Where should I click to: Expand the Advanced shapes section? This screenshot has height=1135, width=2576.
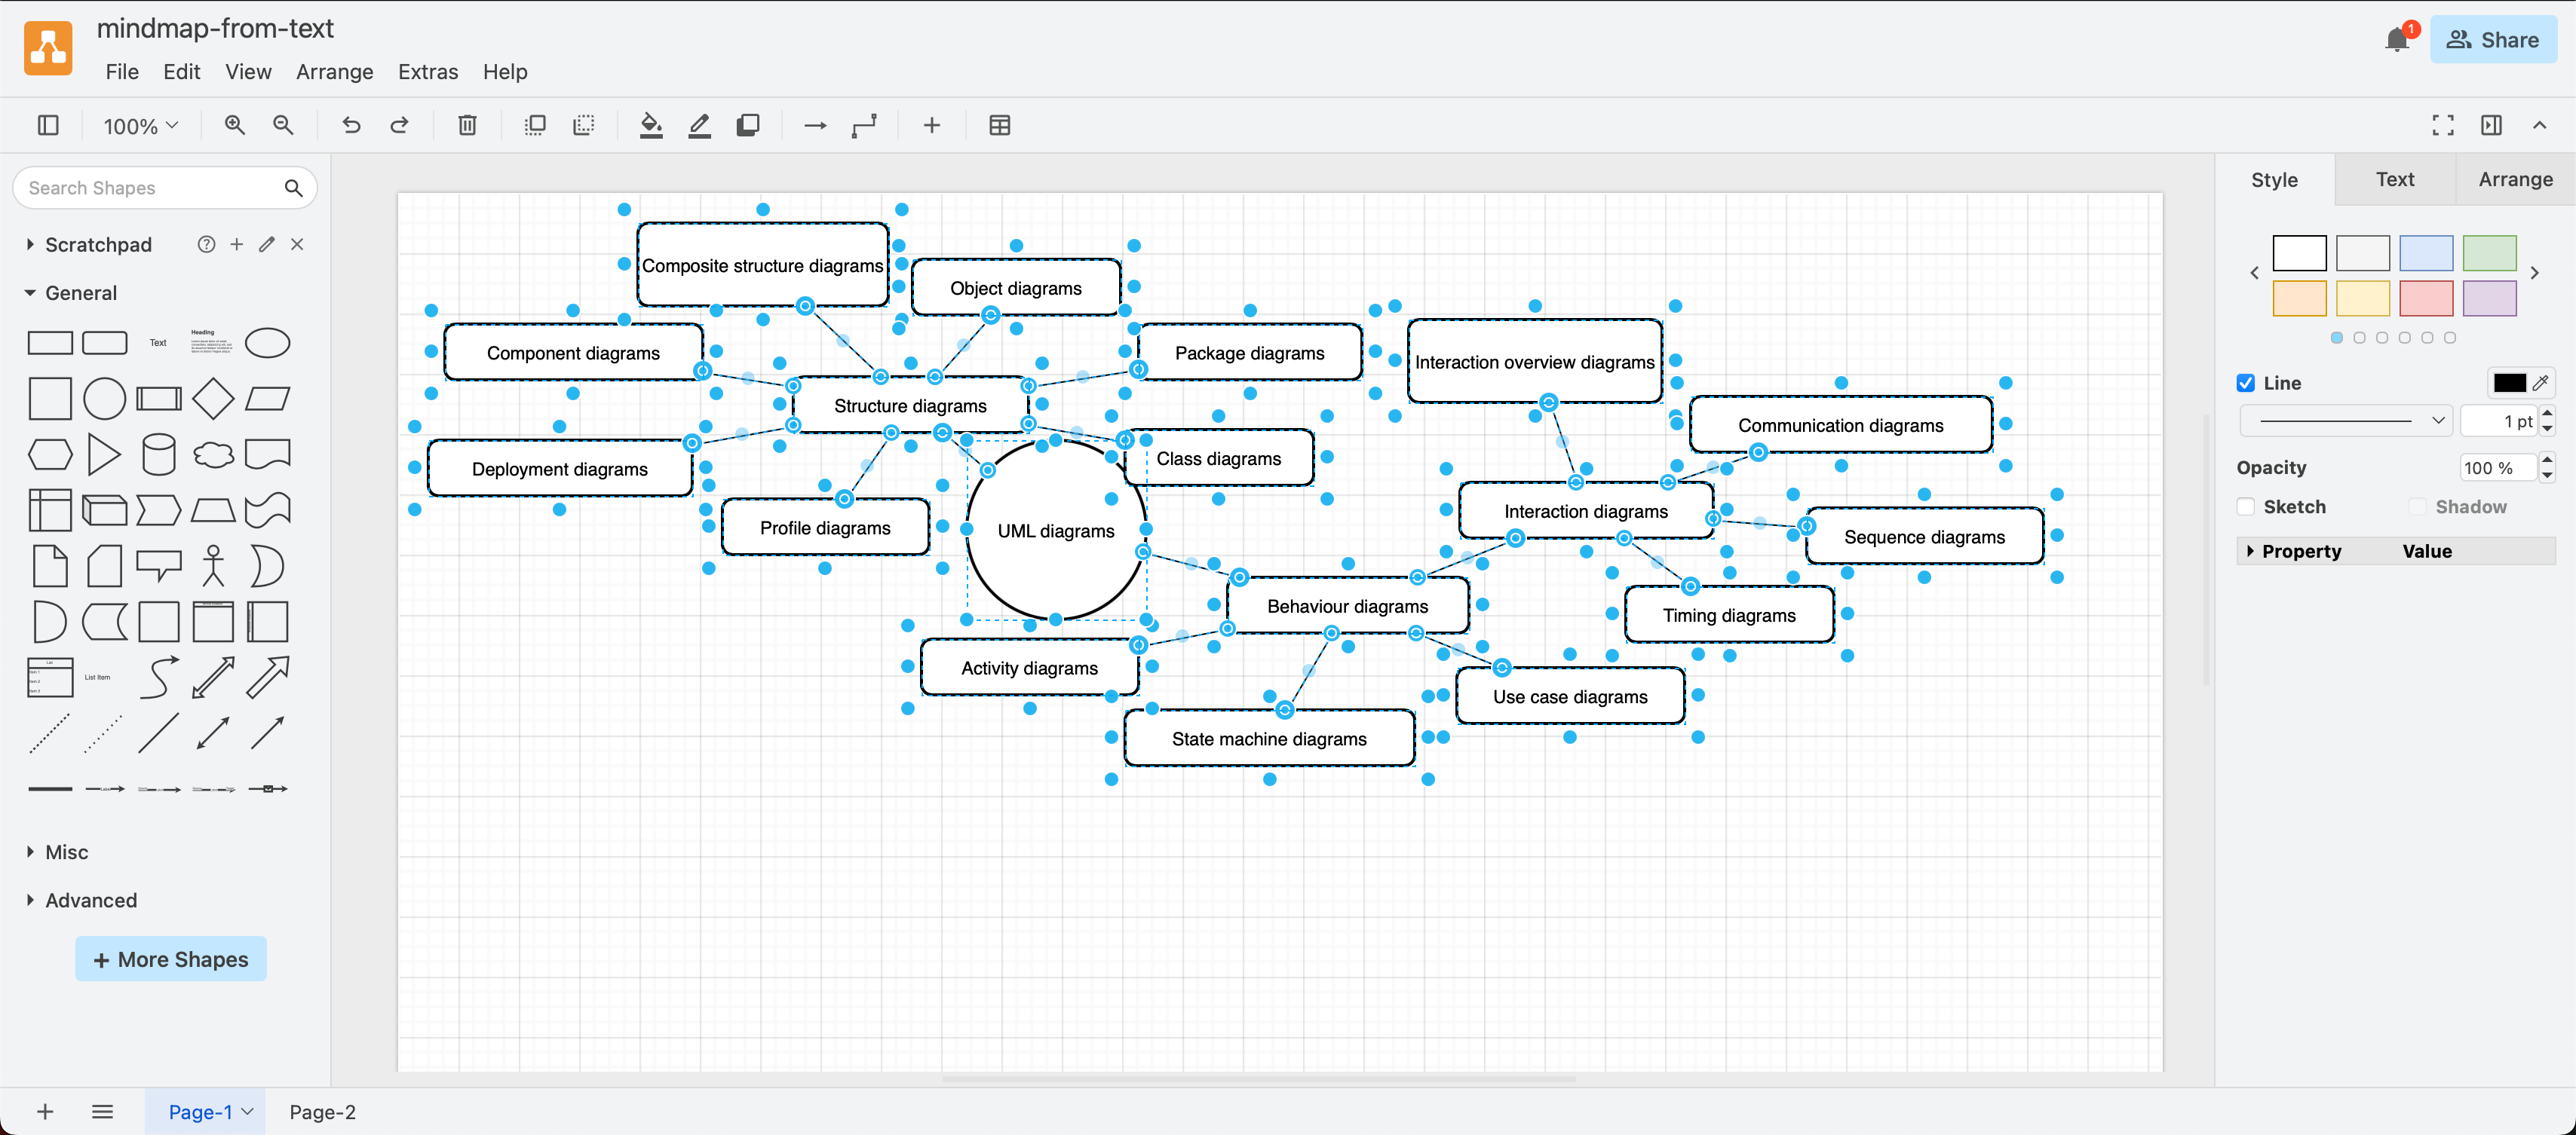(90, 900)
